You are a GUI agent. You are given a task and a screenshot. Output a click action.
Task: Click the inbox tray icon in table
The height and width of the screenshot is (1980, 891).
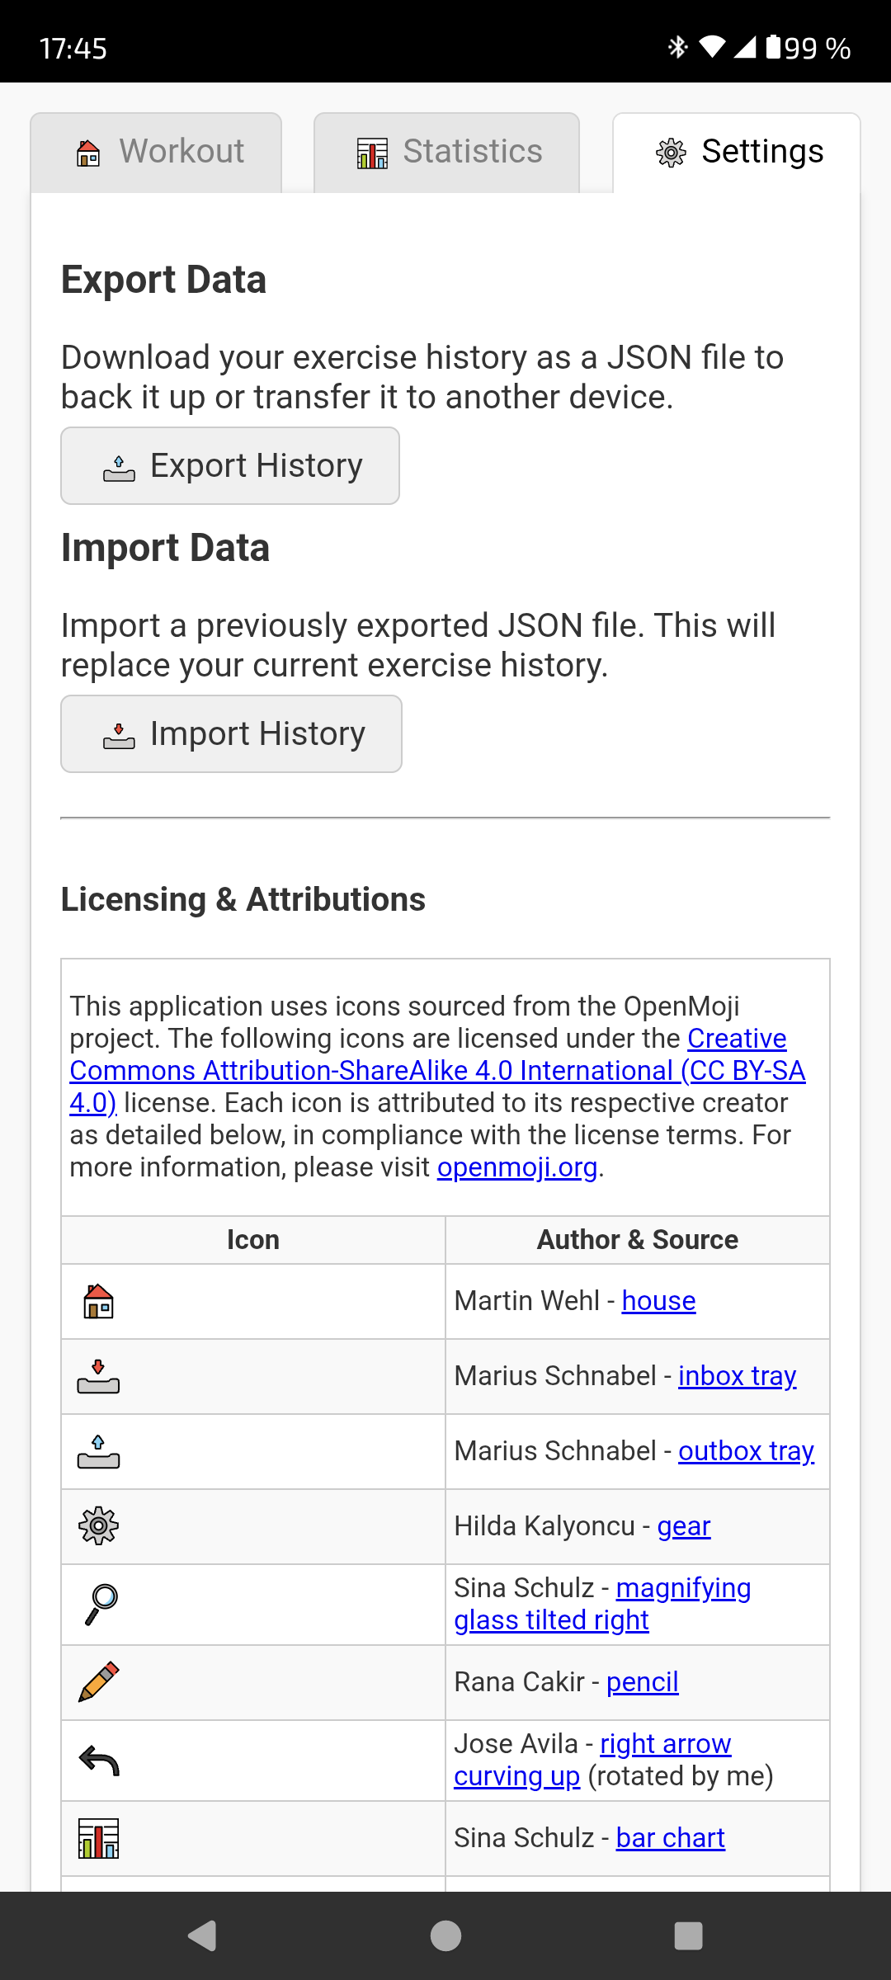[98, 1376]
